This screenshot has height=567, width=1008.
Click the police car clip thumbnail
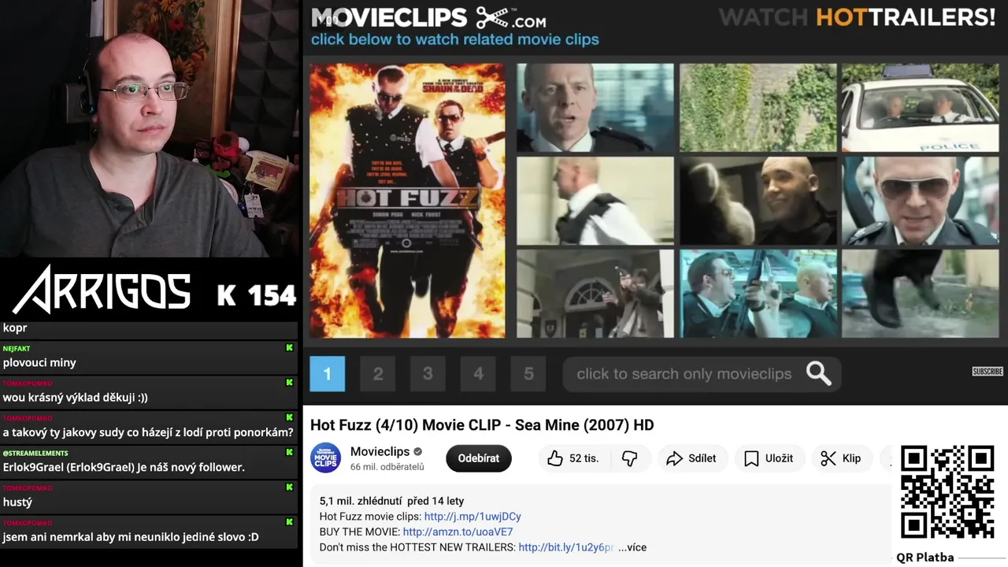921,107
